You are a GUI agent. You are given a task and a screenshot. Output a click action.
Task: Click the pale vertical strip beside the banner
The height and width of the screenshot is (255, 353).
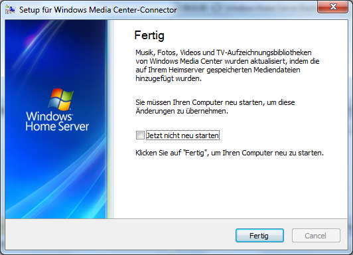click(111, 119)
